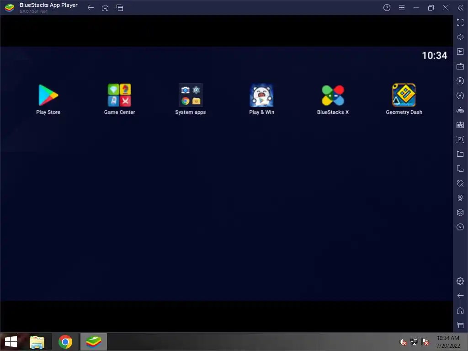Start Geometry Dash game

(x=404, y=95)
